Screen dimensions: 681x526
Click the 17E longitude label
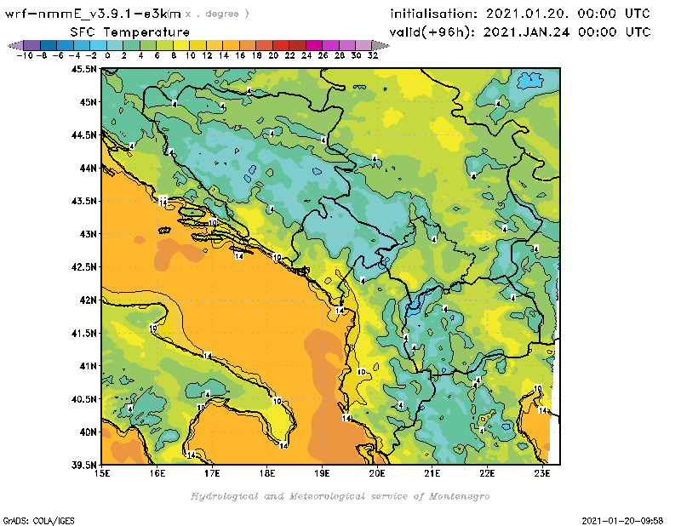point(212,473)
